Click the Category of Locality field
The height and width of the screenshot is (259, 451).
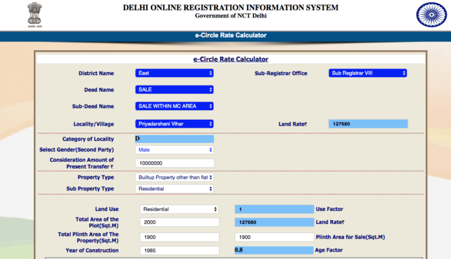(x=174, y=139)
